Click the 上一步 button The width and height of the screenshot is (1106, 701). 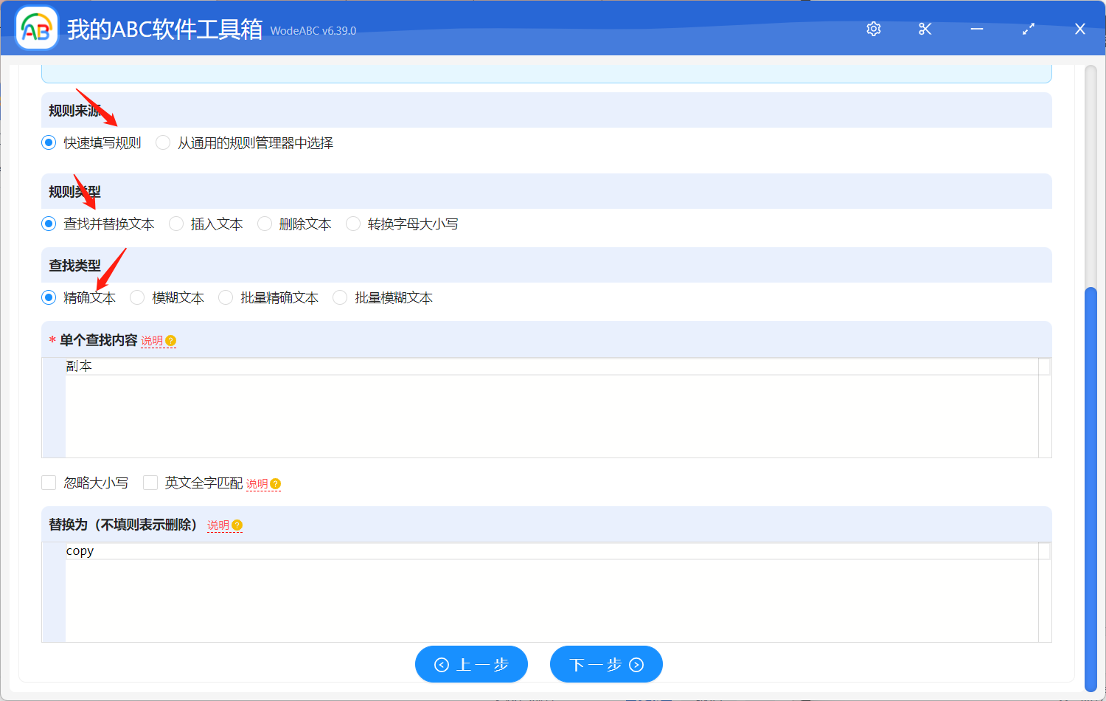pos(471,663)
